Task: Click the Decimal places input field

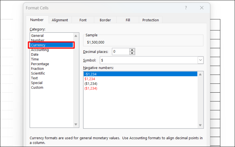Action: pos(120,52)
